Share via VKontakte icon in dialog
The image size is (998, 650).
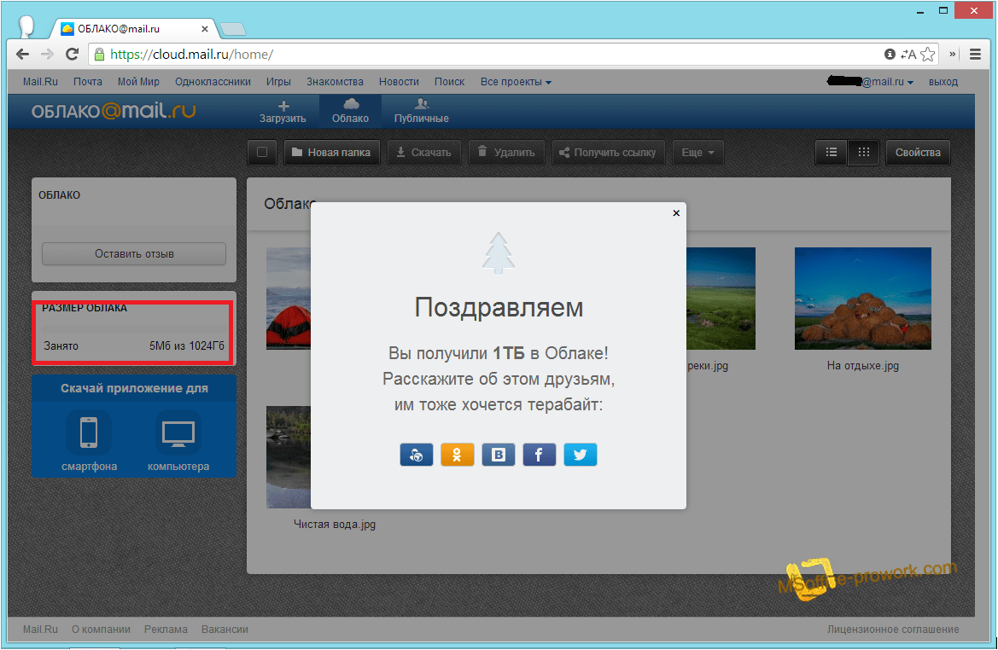[498, 455]
